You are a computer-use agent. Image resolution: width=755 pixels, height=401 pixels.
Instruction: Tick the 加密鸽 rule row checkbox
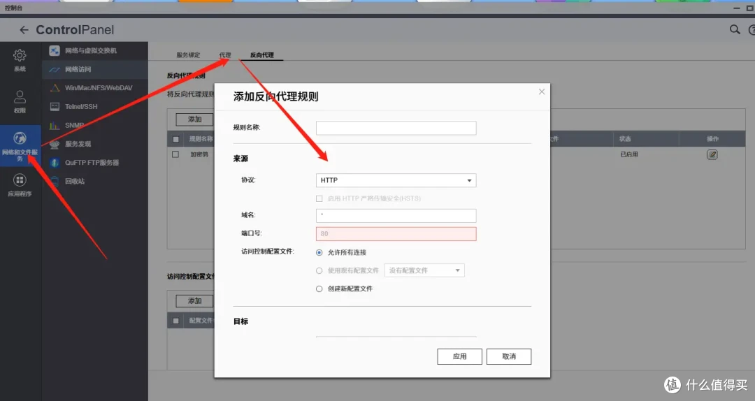175,154
